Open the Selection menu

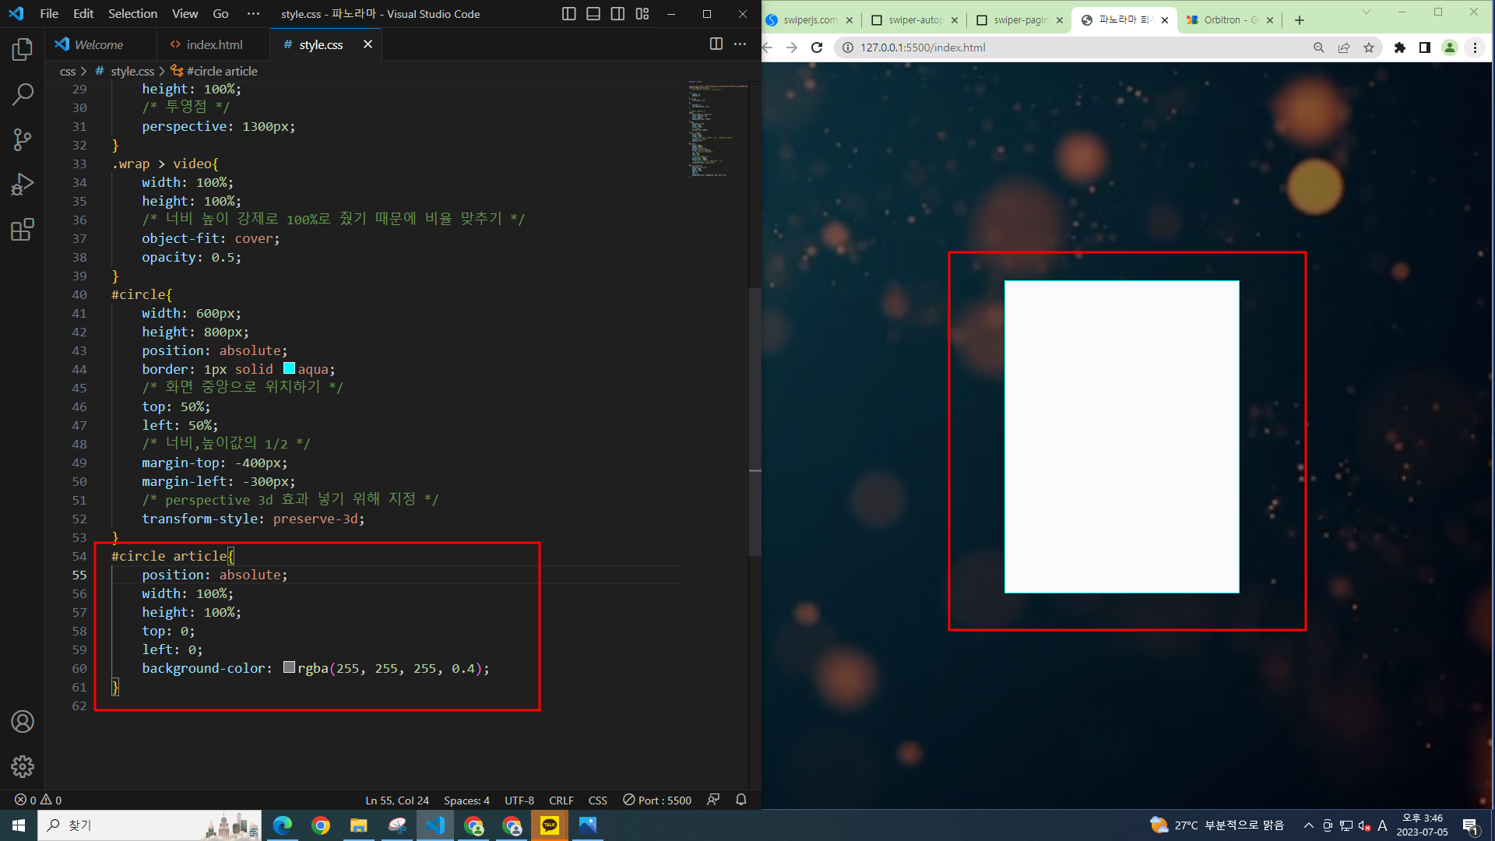coord(132,14)
